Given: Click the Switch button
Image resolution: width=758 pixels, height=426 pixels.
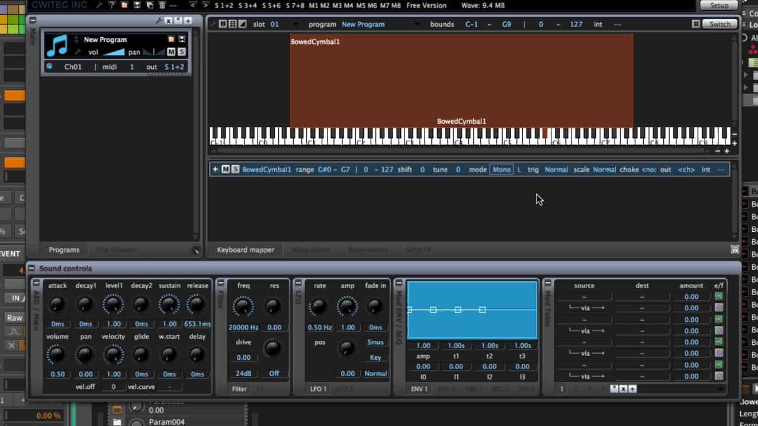Looking at the screenshot, I should tap(720, 24).
